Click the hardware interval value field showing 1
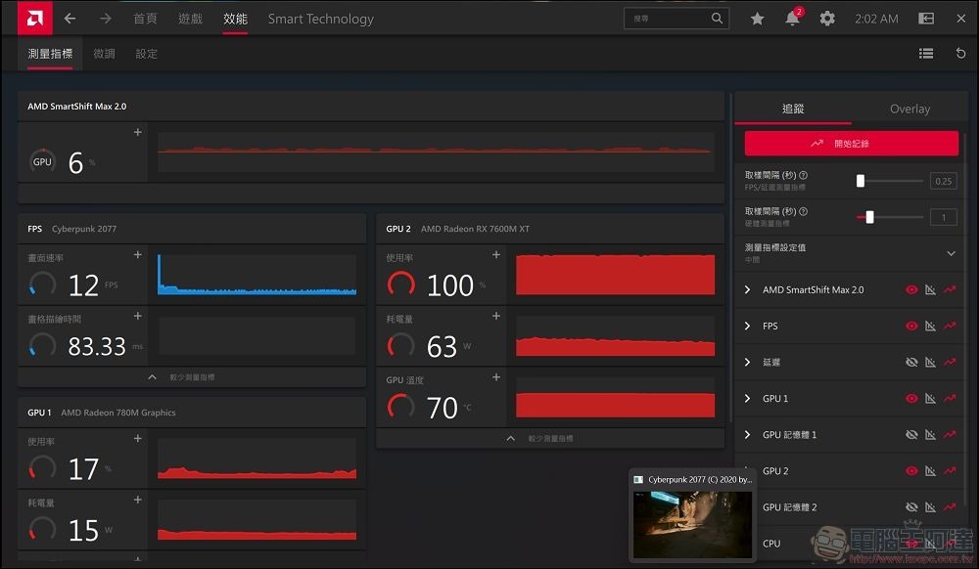979x569 pixels. tap(944, 217)
